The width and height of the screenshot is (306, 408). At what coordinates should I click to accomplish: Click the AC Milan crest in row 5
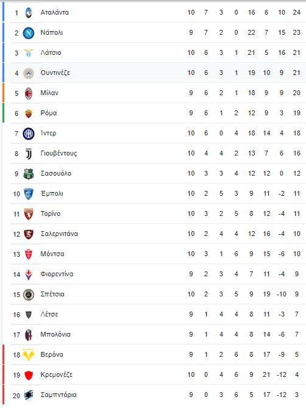[x=29, y=93]
